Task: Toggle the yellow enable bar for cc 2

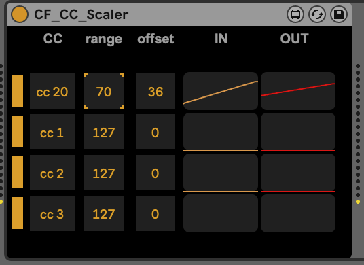Action: click(x=18, y=172)
